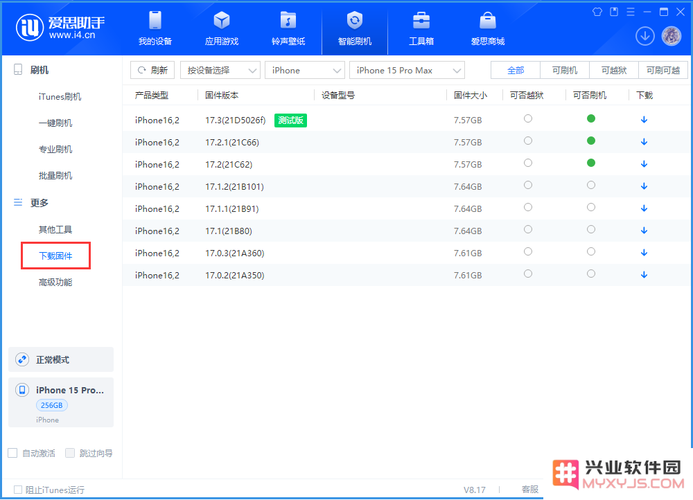Select 专业刷机 in sidebar
This screenshot has height=500, width=693.
tap(55, 150)
